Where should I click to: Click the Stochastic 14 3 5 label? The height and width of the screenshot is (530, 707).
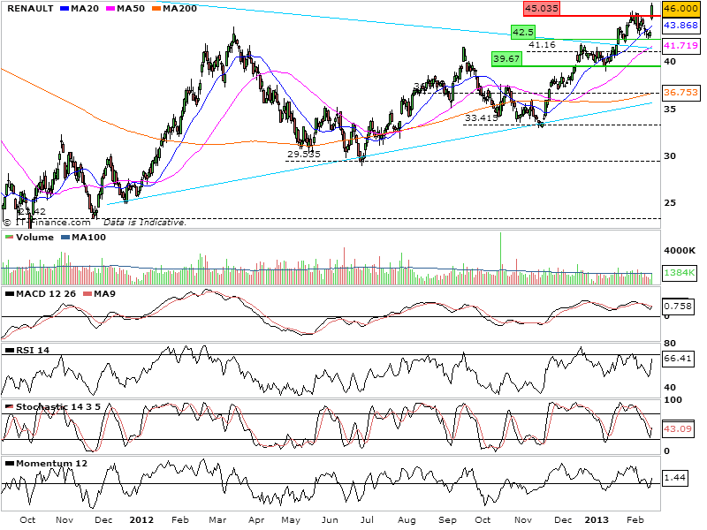click(x=58, y=407)
